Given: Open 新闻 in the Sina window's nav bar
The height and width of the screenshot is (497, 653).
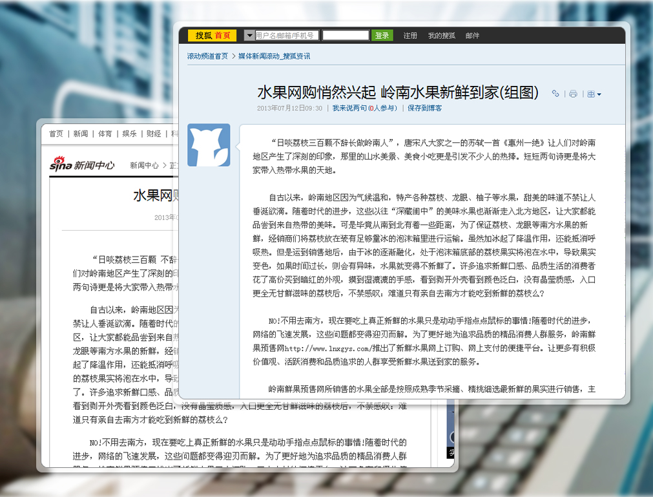Looking at the screenshot, I should (80, 134).
